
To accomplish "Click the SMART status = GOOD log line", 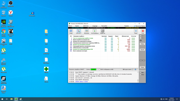I will click(x=82, y=82).
